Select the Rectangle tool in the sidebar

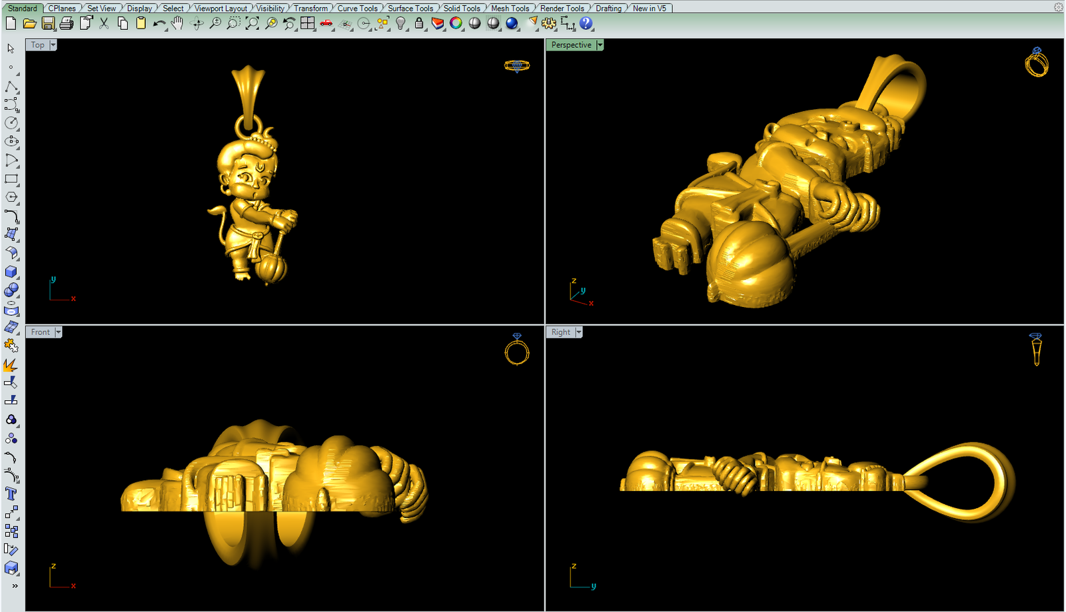click(x=11, y=179)
